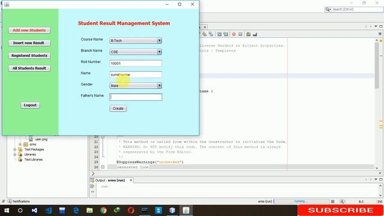Image resolution: width=384 pixels, height=216 pixels.
Task: Click the double-arrow icon below re-run in Output
Action: coord(92,192)
